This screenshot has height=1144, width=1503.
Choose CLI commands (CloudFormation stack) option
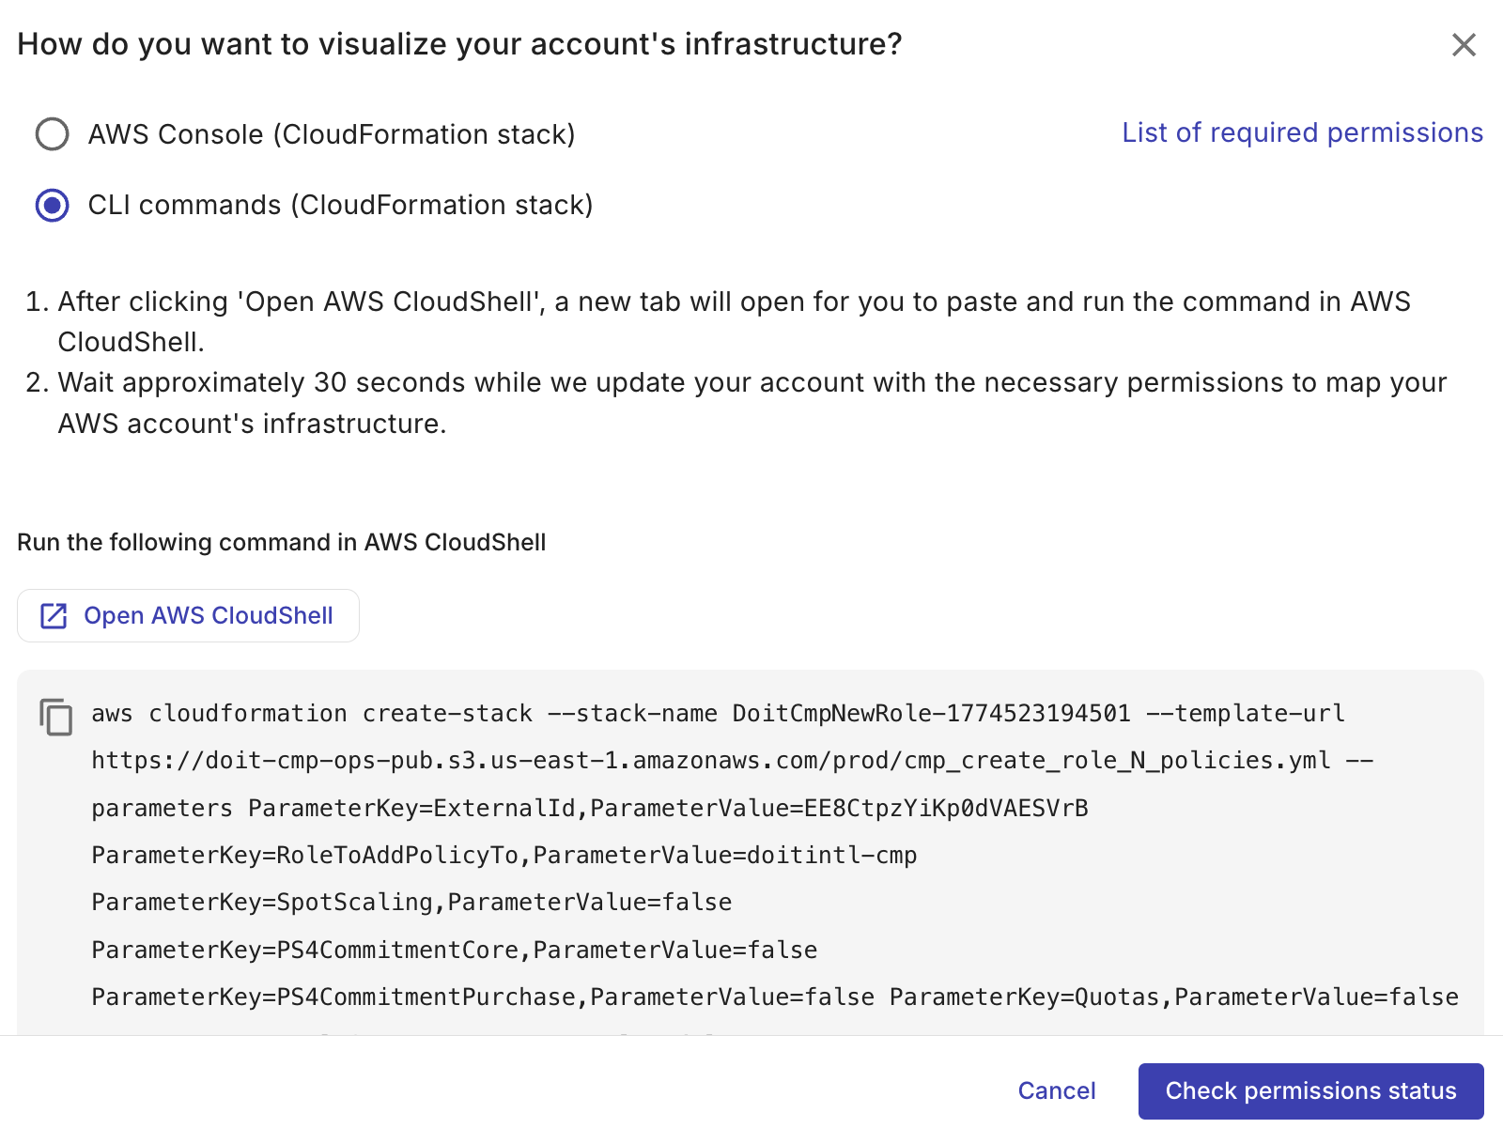(52, 205)
